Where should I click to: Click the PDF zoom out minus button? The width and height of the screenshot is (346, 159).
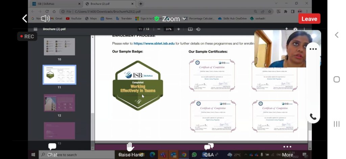click(x=159, y=29)
